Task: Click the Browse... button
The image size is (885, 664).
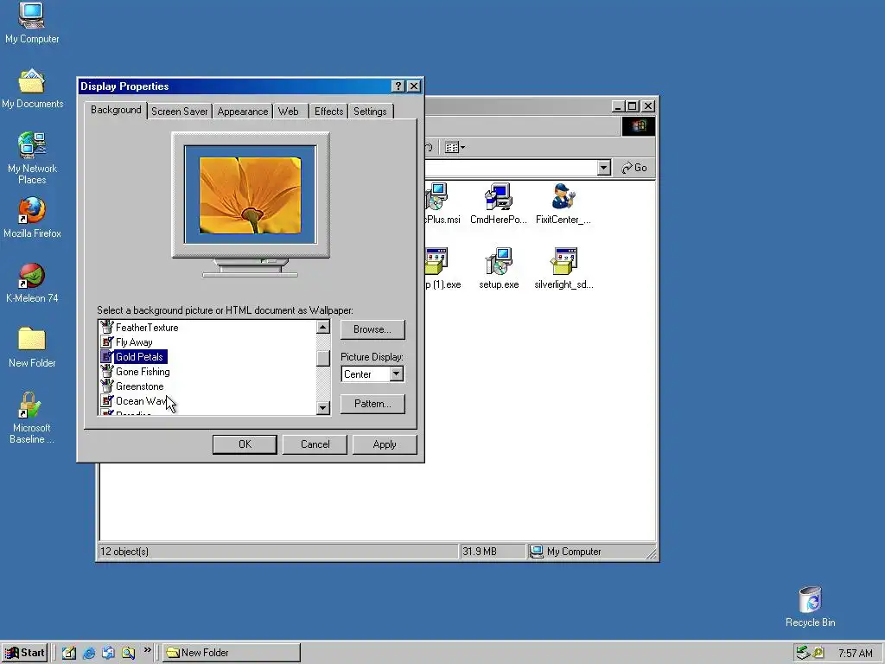Action: [372, 329]
